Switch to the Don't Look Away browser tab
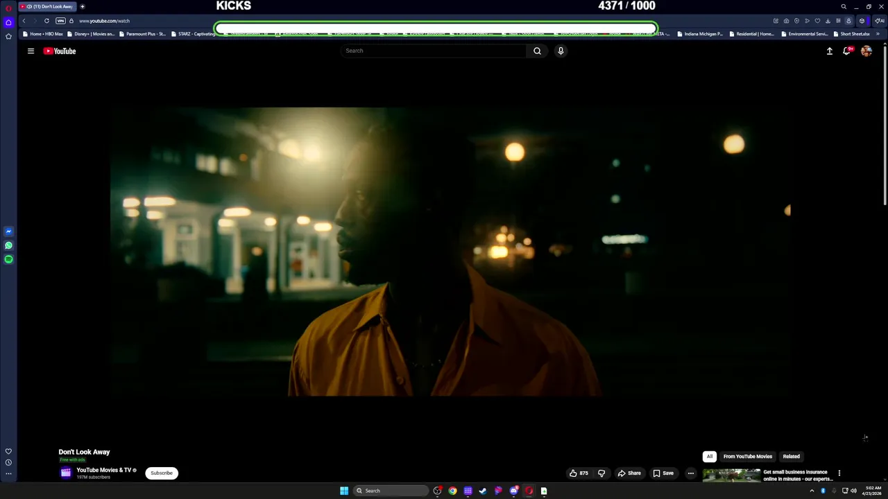888x499 pixels. (47, 6)
